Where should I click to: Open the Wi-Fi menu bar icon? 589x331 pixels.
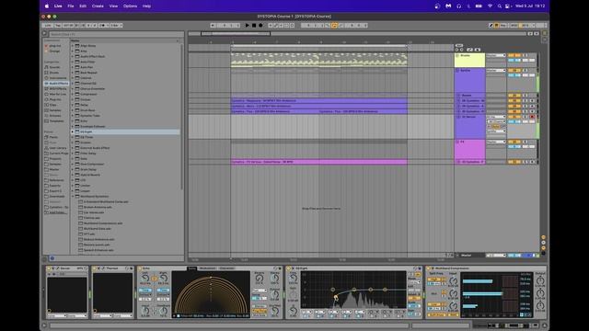pos(490,6)
